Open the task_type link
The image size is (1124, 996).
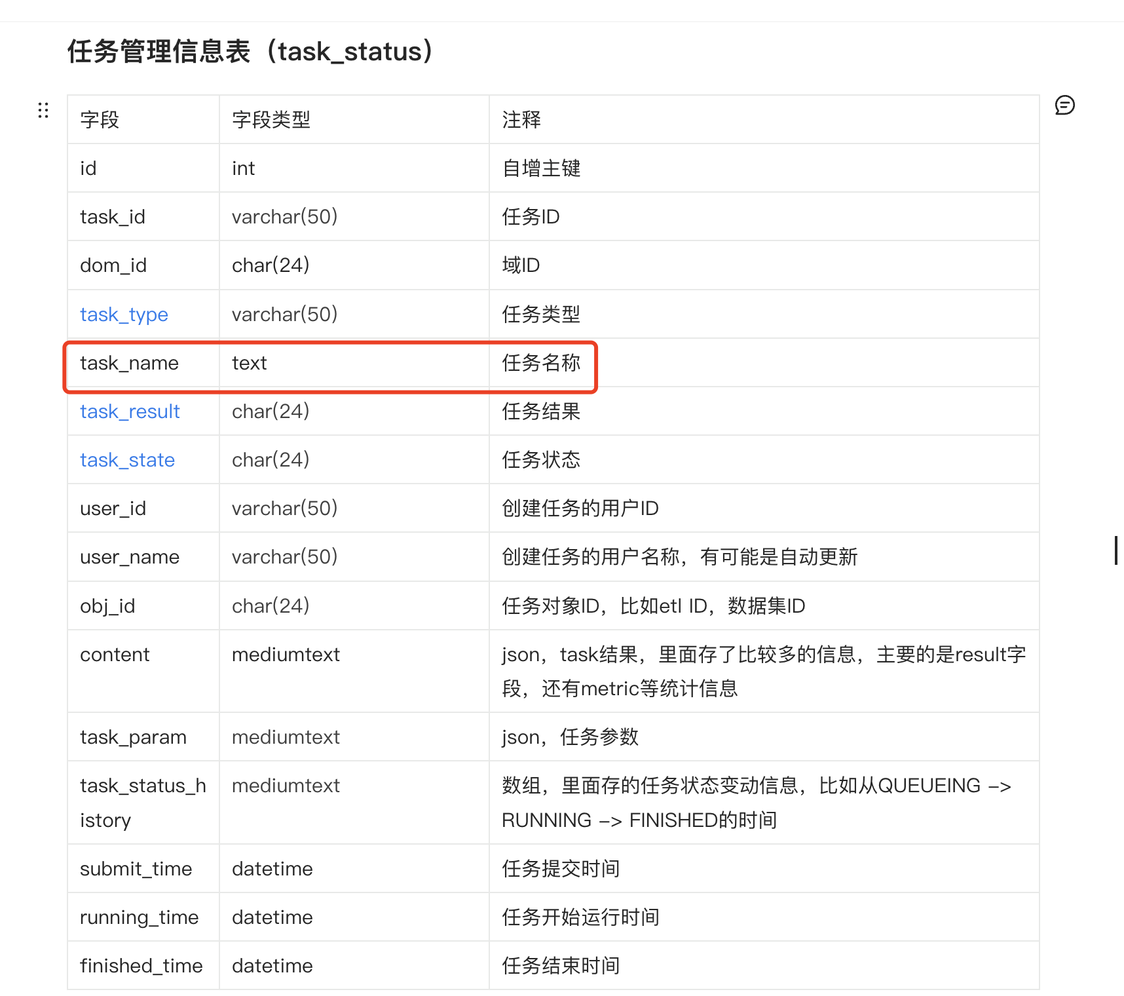pyautogui.click(x=124, y=315)
